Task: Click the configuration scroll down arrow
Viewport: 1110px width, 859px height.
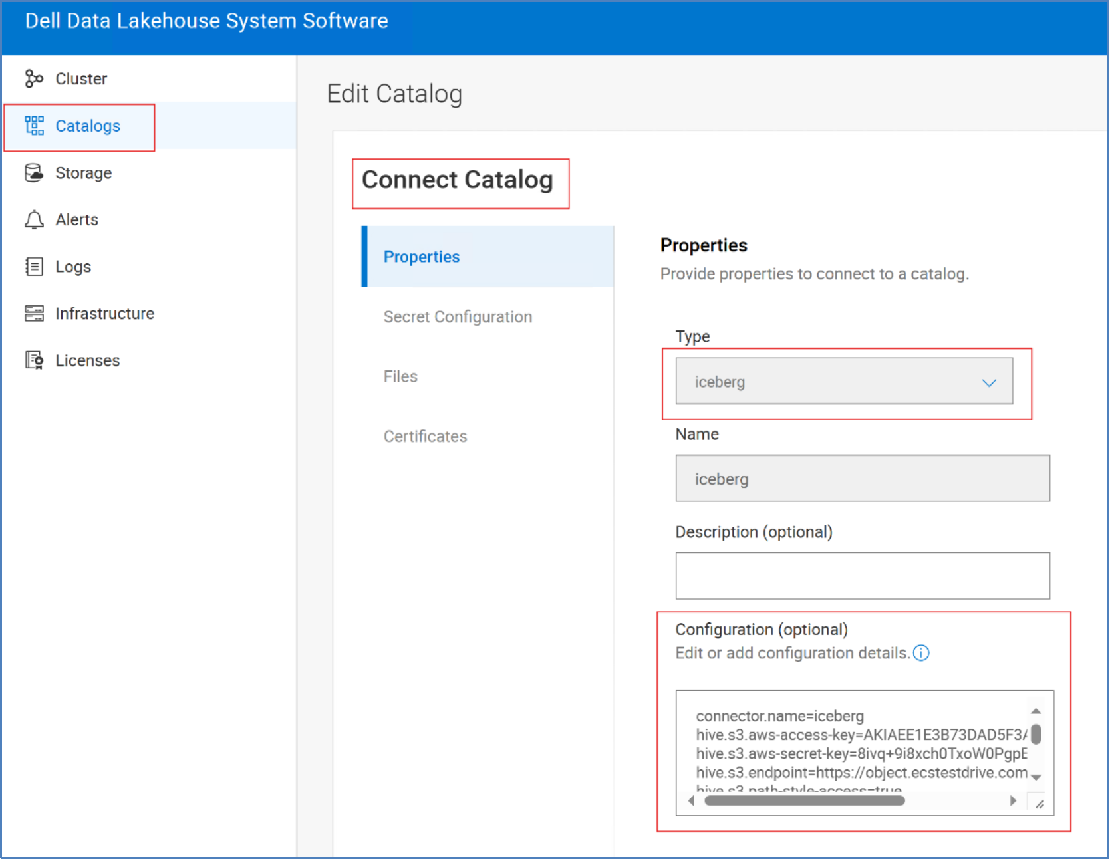Action: [x=1036, y=777]
